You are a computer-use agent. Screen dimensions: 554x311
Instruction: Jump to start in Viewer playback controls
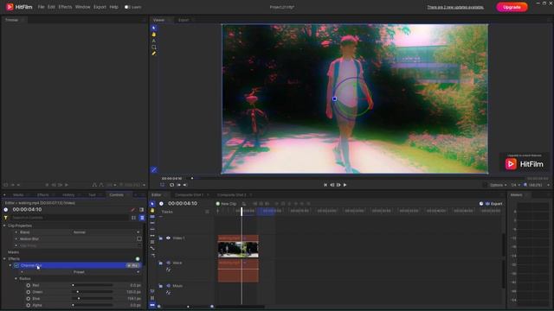[325, 185]
